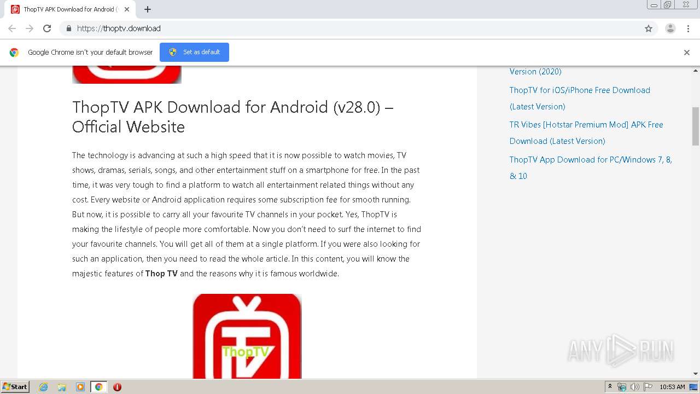Viewport: 700px width, 394px height.
Task: Click the Set as default button
Action: point(194,52)
